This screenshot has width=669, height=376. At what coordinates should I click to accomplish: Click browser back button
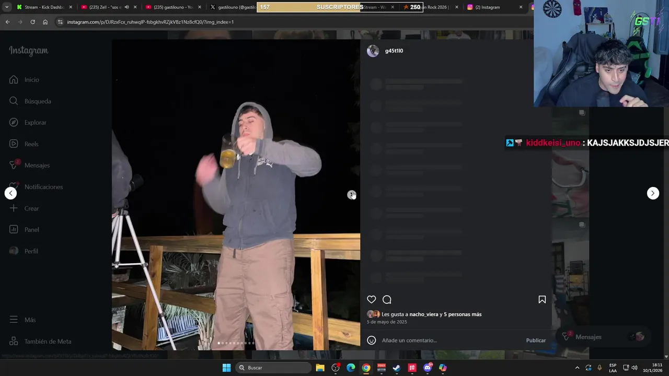[x=7, y=22]
